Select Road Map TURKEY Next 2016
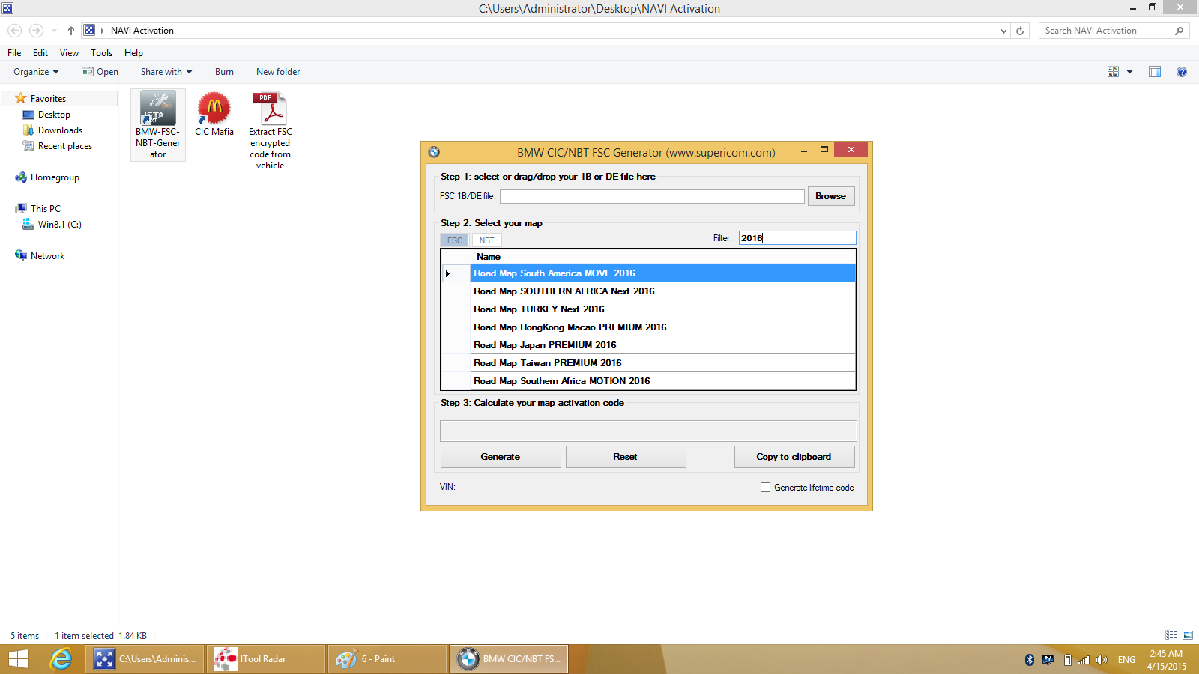The height and width of the screenshot is (674, 1199). (663, 309)
